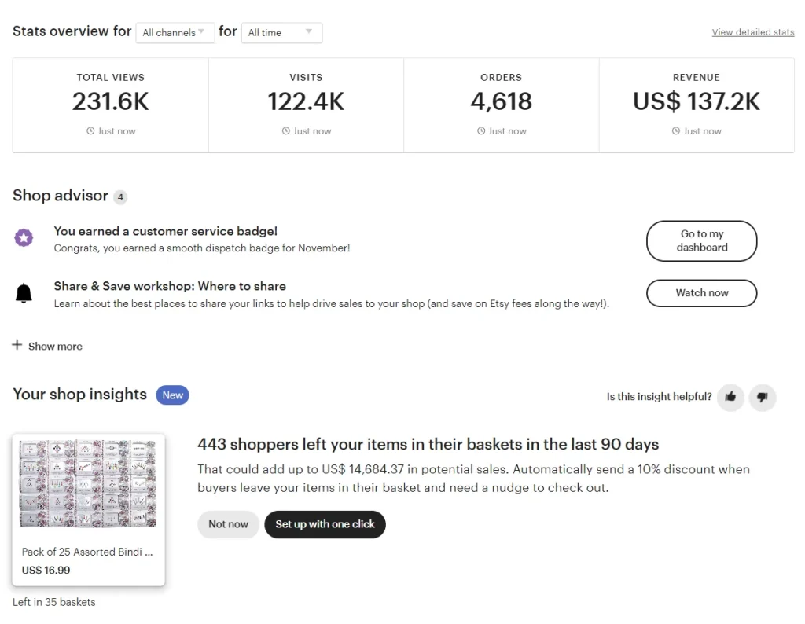This screenshot has height=624, width=805.
Task: Open the All time period dropdown
Action: tap(281, 32)
